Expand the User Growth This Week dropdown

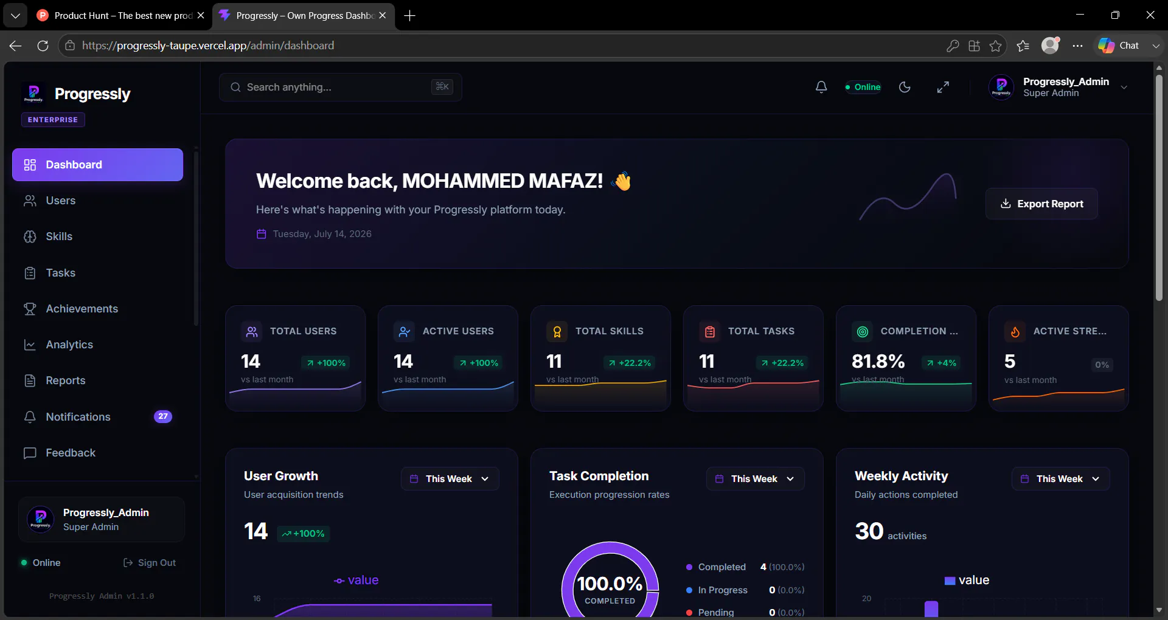[450, 479]
